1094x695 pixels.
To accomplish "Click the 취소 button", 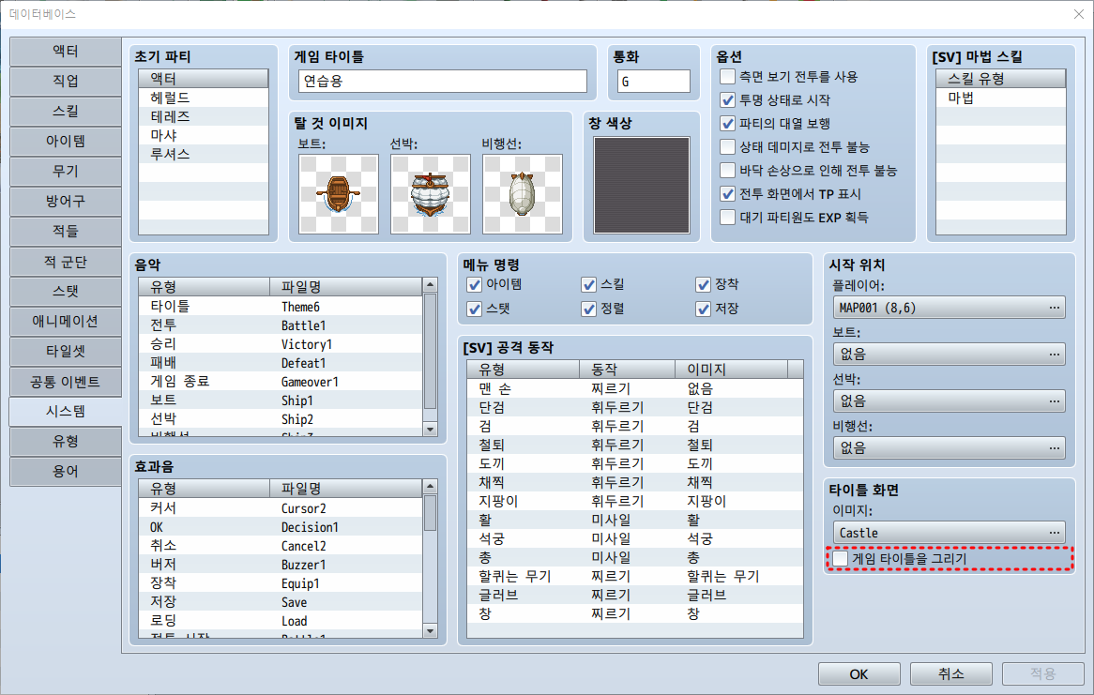I will pos(951,674).
